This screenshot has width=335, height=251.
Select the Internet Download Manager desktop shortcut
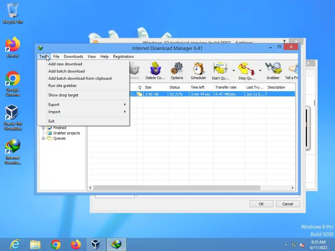pyautogui.click(x=13, y=152)
